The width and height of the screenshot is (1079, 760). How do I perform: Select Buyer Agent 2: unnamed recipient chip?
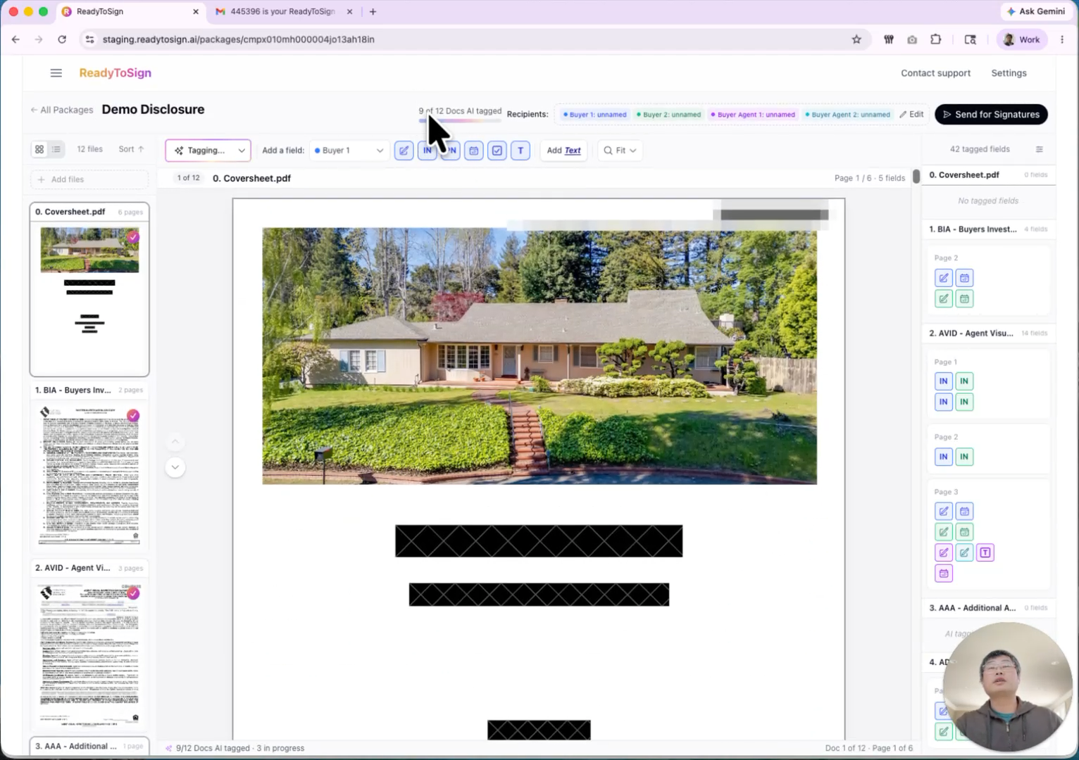(847, 115)
